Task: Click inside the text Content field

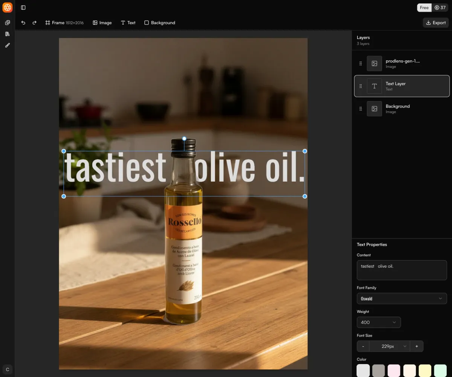Action: [402, 270]
